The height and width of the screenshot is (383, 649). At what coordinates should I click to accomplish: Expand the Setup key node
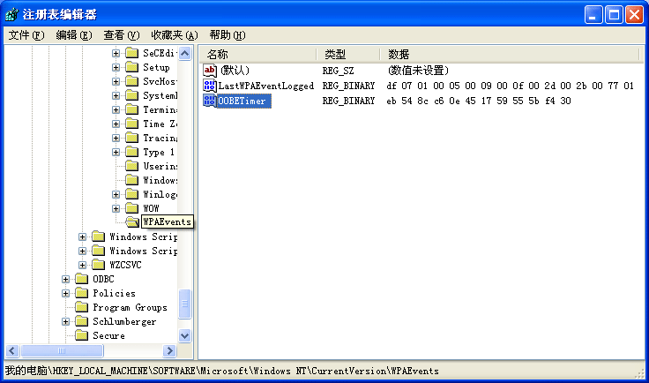pos(116,67)
